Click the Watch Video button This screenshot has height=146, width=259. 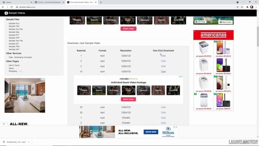pos(225,22)
